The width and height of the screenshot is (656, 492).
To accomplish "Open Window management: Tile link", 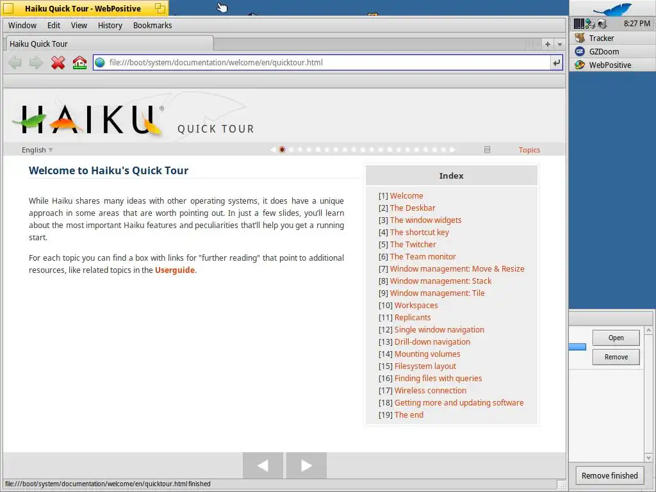I will coord(437,293).
